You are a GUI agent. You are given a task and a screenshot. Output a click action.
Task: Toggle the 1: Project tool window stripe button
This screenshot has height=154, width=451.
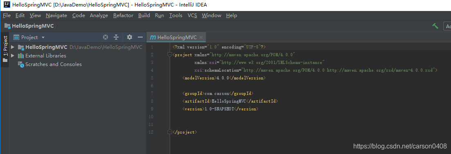[5, 49]
